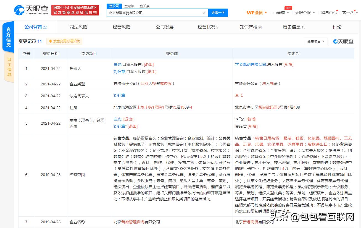Open the 字节跳动有限公司 company link
This screenshot has height=228, width=361.
250,64
